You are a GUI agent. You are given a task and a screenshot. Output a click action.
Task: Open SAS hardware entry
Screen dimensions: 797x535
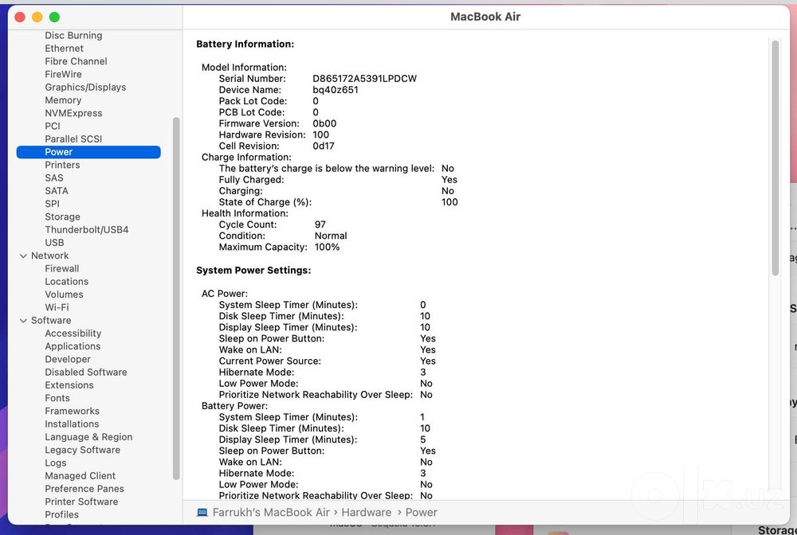[54, 178]
